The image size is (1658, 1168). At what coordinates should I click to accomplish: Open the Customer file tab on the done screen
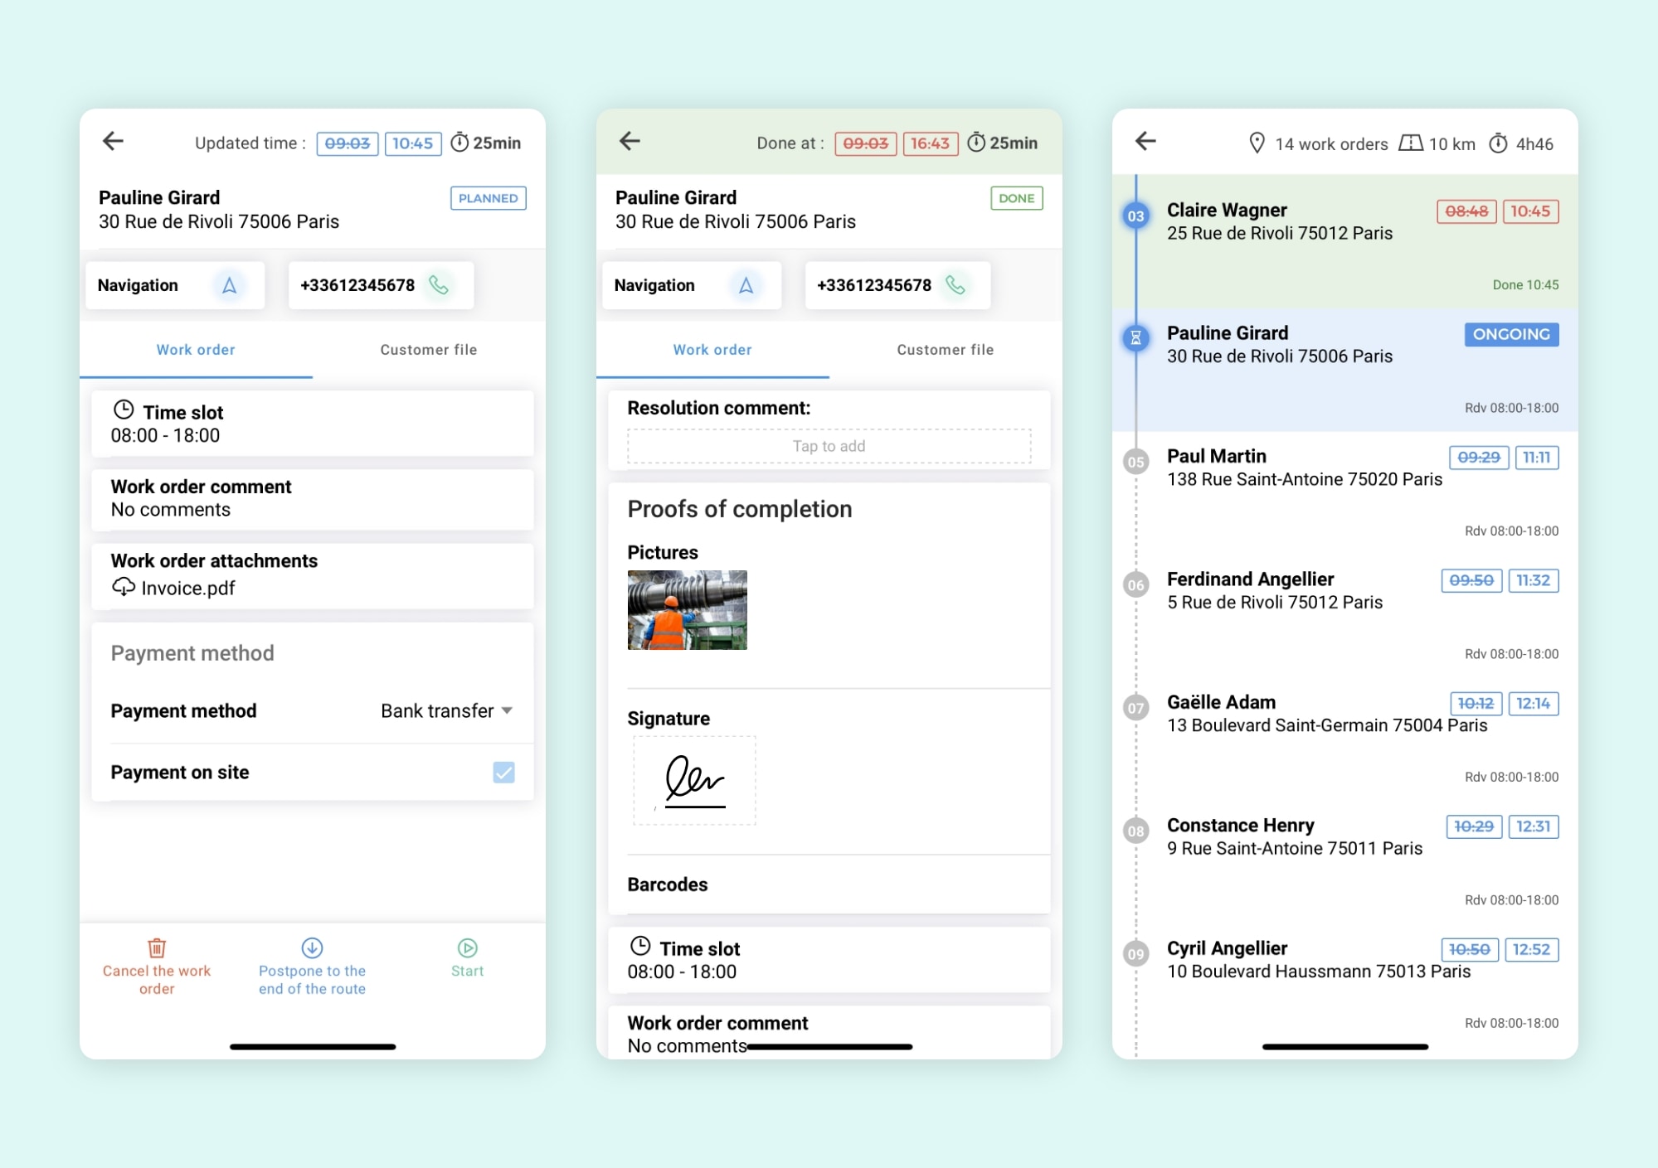tap(945, 350)
